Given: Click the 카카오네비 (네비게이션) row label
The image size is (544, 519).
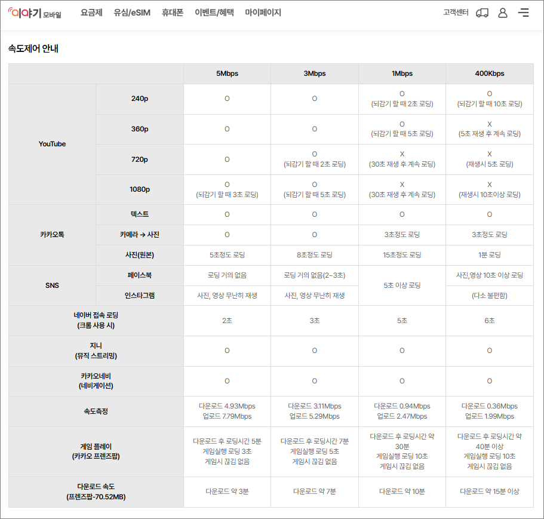Looking at the screenshot, I should point(96,381).
